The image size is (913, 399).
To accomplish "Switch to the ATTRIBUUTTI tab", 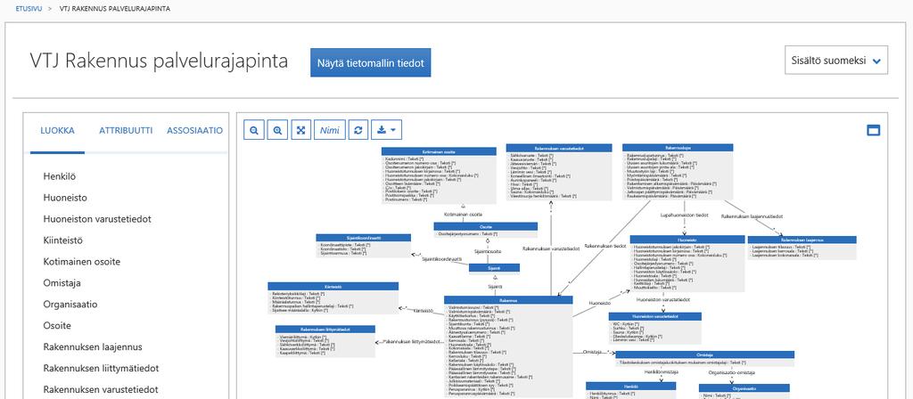I will pos(126,131).
